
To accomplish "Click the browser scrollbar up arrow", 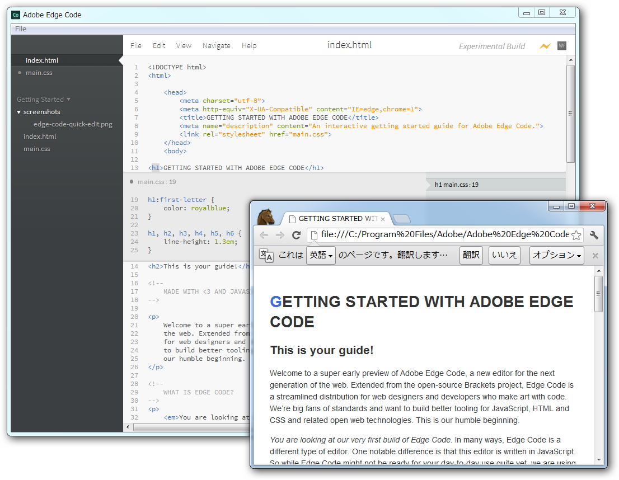I will click(x=599, y=271).
